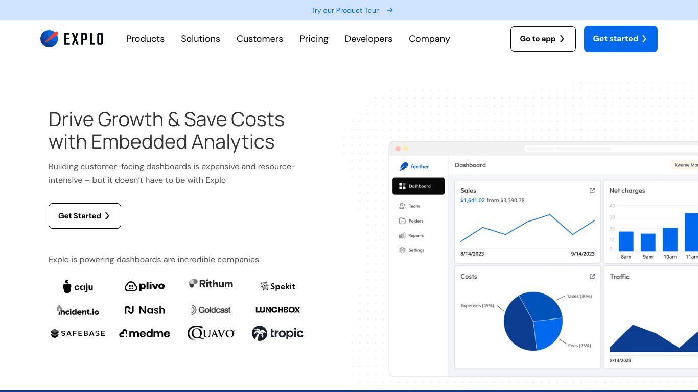Click the "$1,641.02" sales value
Viewport: 698px width, 392px height.
click(473, 200)
